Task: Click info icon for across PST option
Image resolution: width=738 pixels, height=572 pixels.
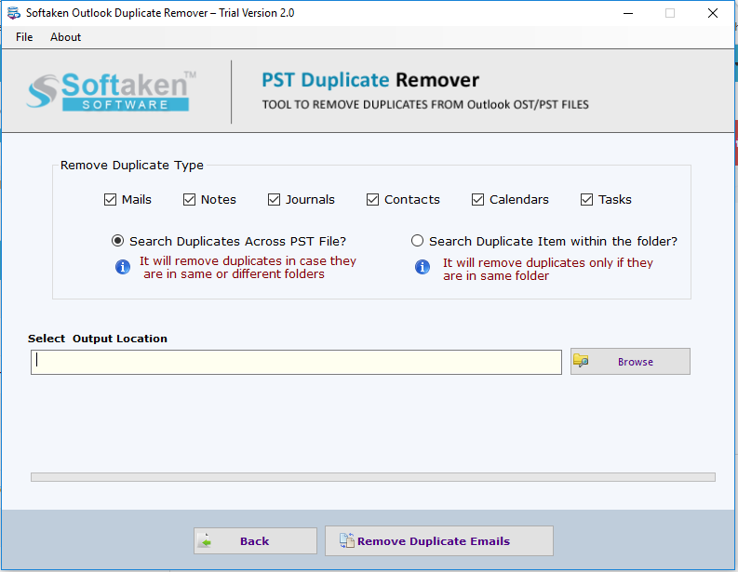Action: (123, 267)
